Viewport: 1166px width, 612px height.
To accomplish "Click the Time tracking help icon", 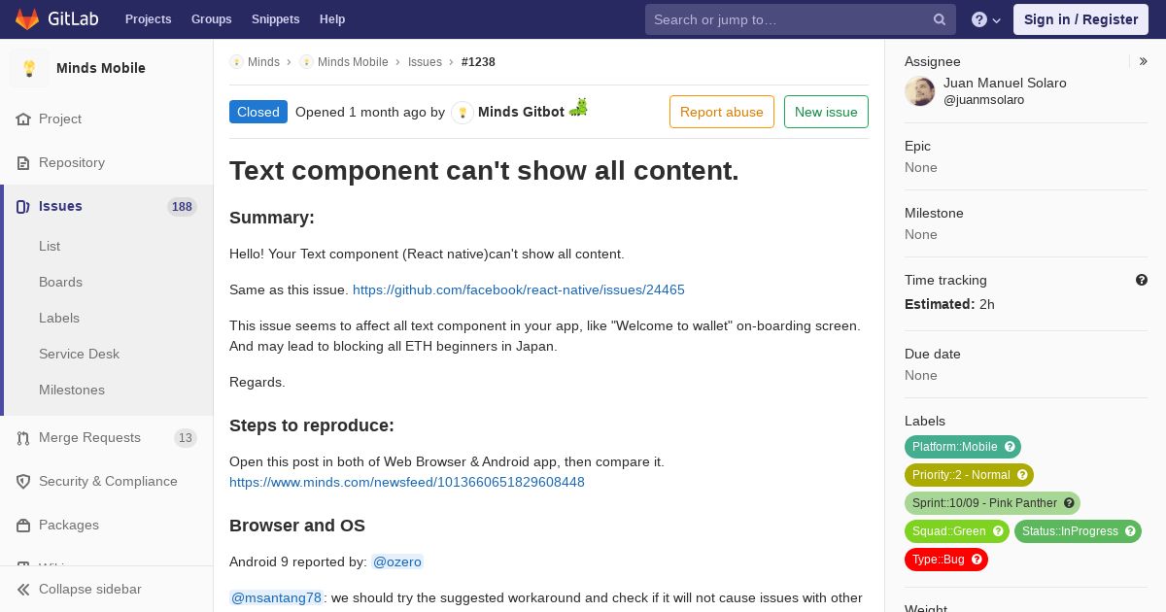I will [1142, 280].
